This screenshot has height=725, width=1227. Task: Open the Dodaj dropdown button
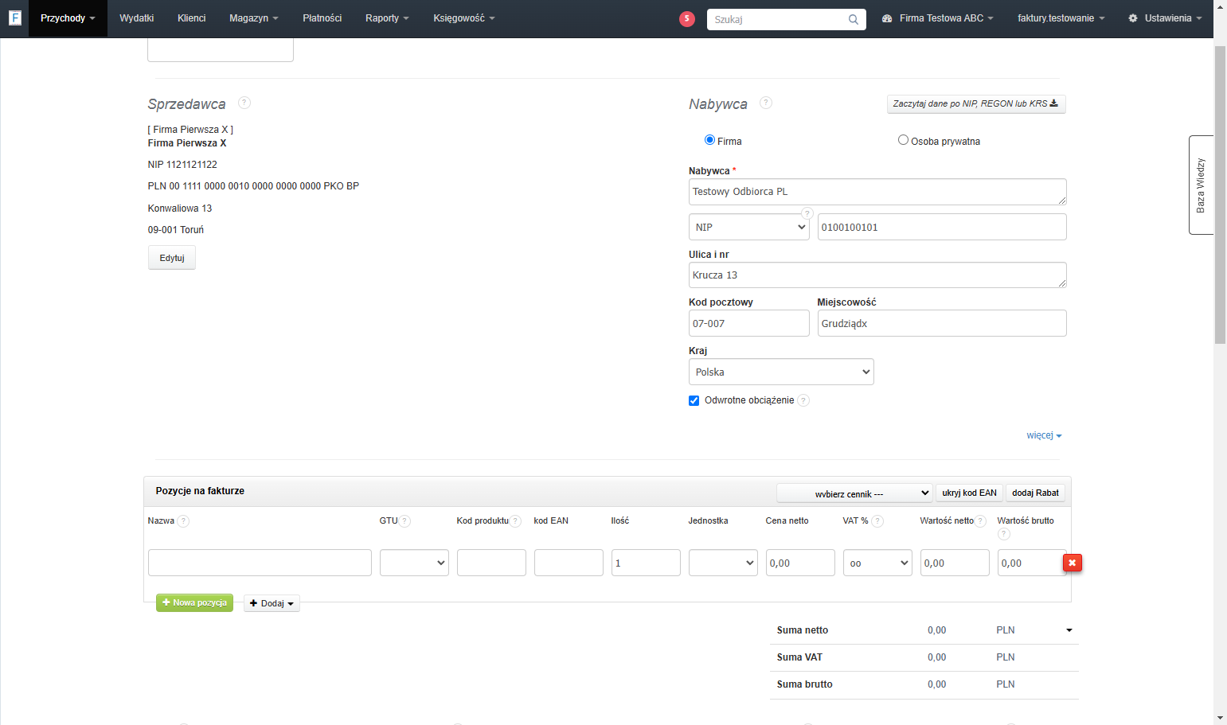272,603
